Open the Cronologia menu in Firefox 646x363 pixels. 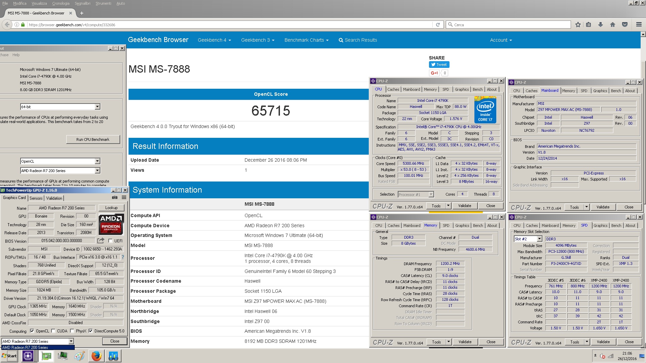coord(61,3)
